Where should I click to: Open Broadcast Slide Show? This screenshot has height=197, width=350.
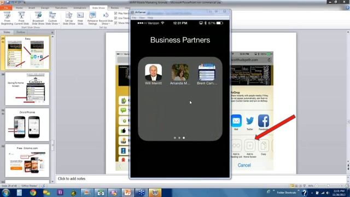38,18
